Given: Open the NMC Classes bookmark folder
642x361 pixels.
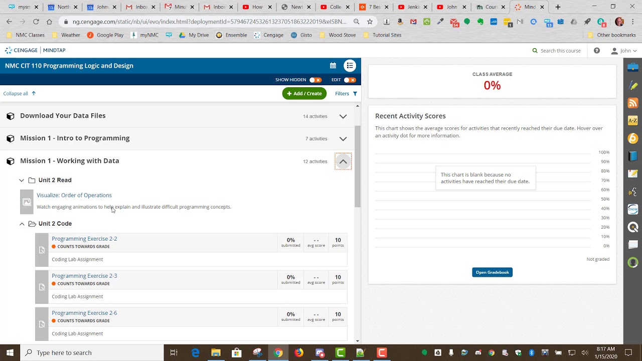Looking at the screenshot, I should (x=26, y=35).
